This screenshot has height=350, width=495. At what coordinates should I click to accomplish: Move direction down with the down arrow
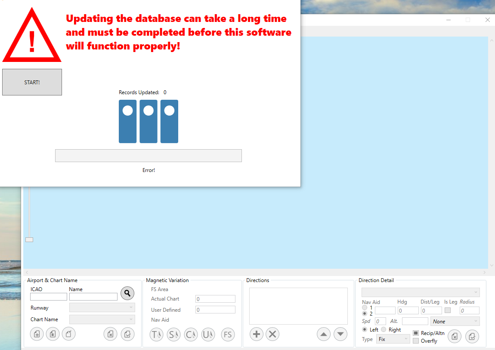pos(340,334)
